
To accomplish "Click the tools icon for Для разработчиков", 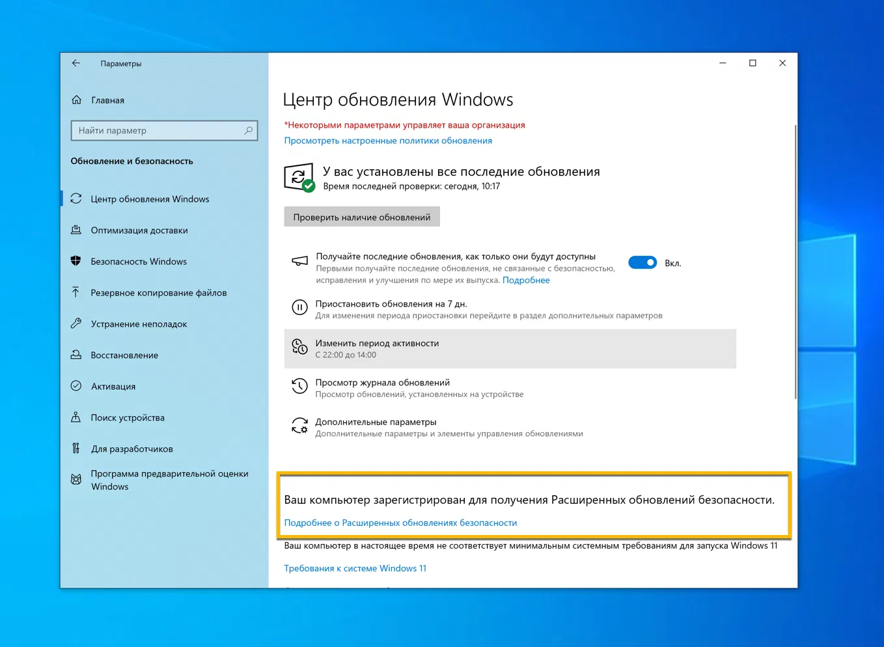I will click(x=76, y=448).
